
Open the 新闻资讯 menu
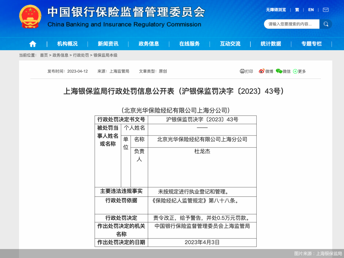pyautogui.click(x=108, y=44)
